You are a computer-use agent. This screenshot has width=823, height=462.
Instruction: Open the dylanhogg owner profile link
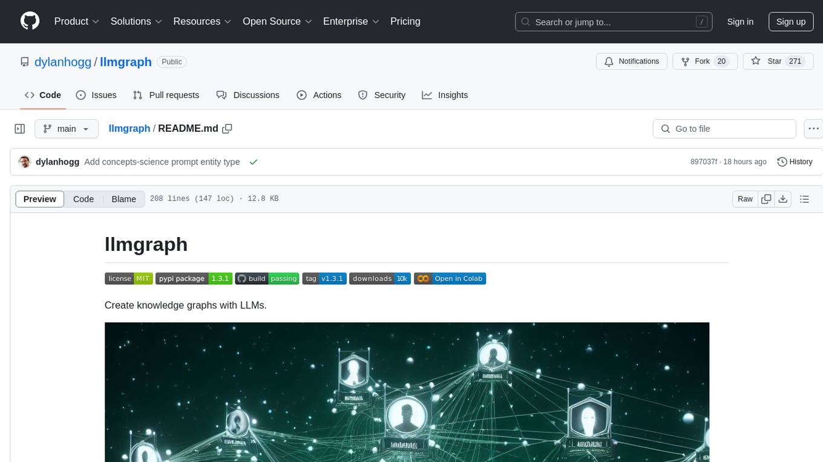click(x=63, y=62)
